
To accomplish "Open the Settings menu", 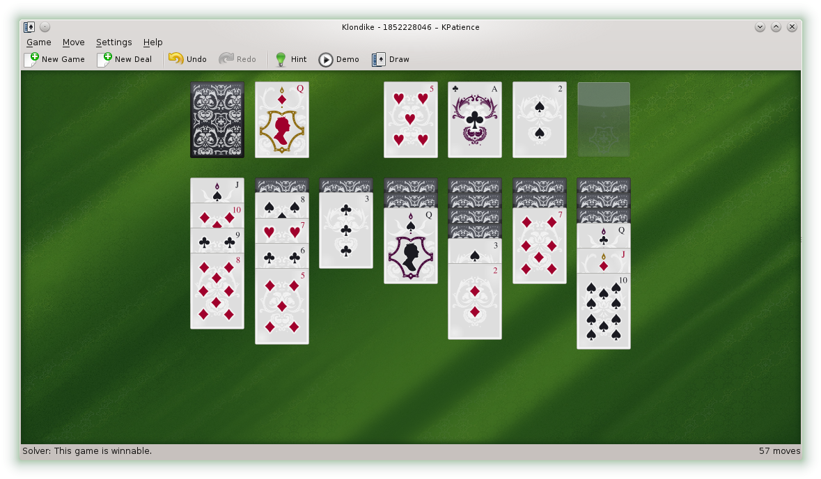I will [114, 42].
